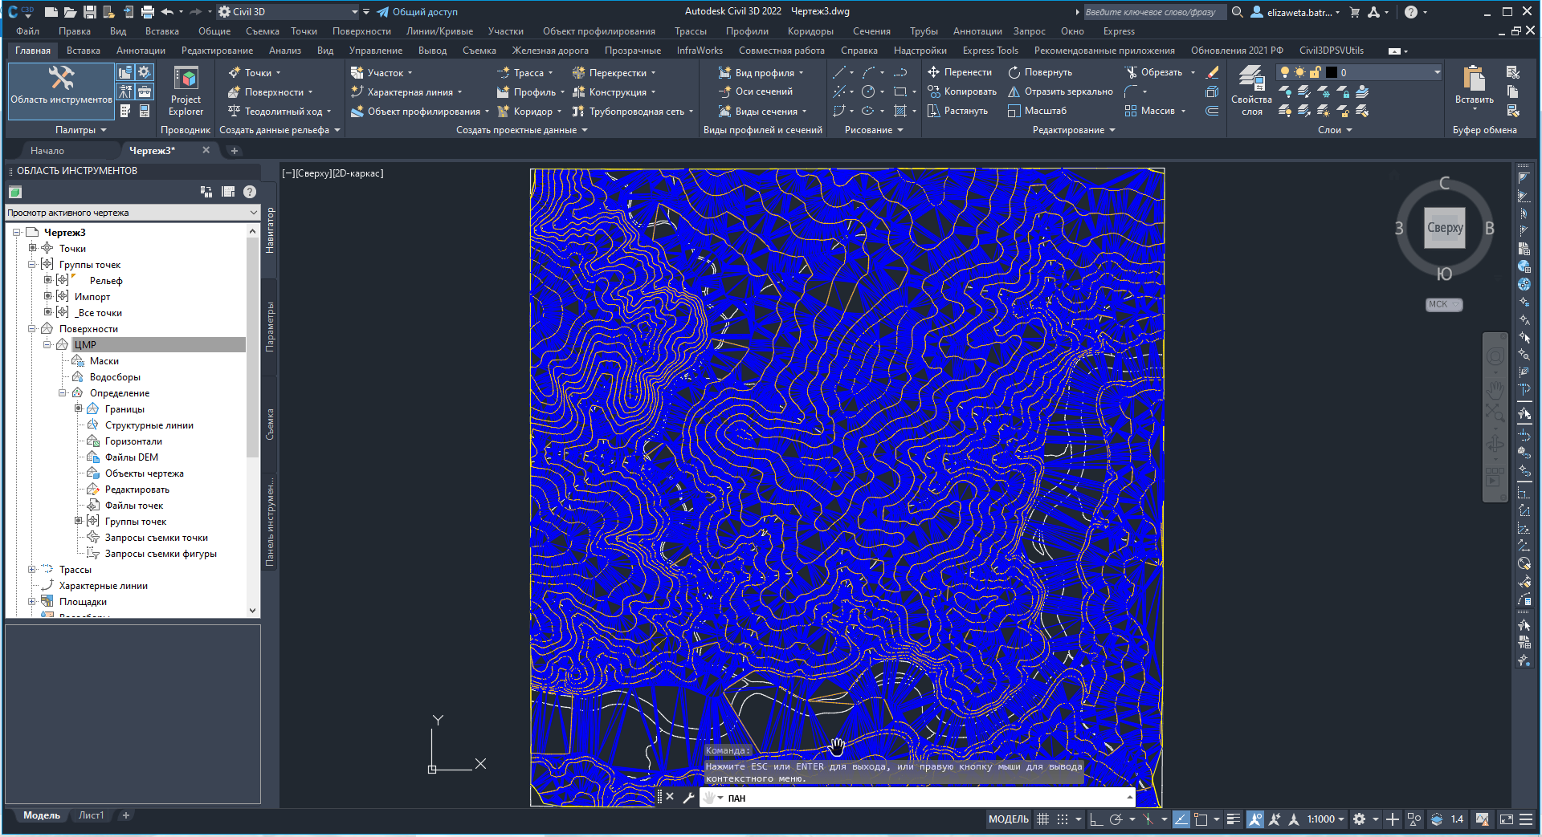1542x837 pixels.
Task: Open the workspace switching gear in status bar
Action: 1360,819
